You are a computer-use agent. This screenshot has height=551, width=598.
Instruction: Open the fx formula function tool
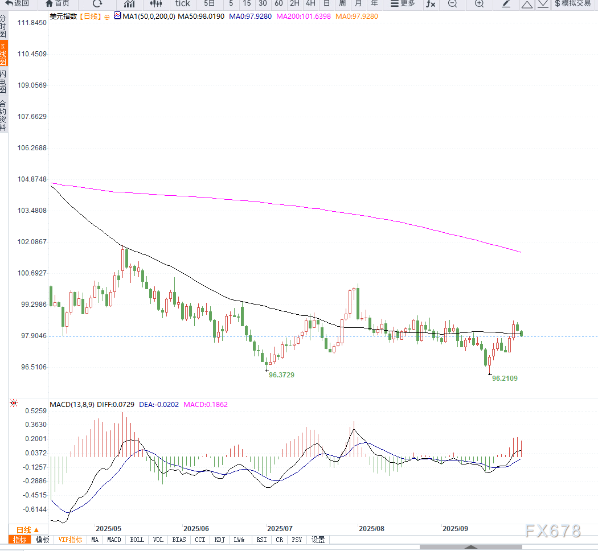(x=431, y=3)
